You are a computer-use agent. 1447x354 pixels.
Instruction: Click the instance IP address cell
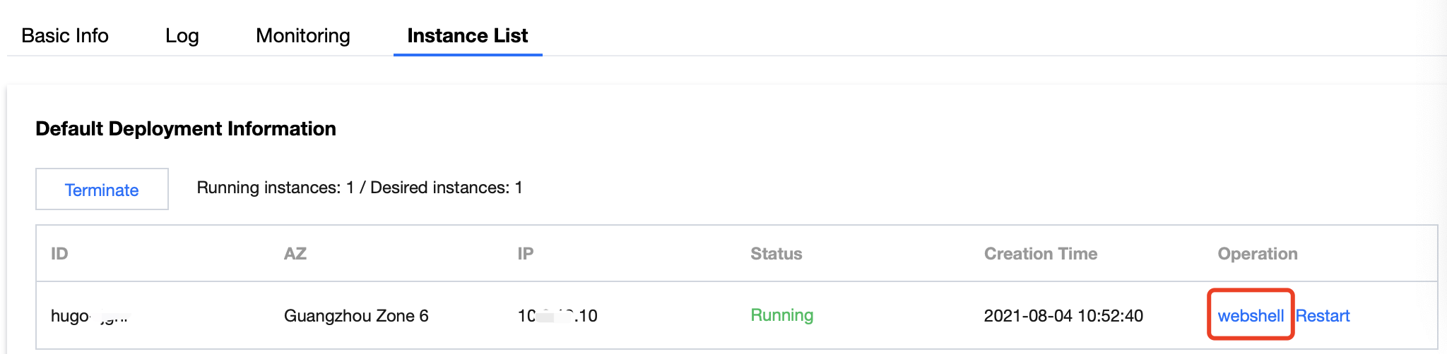pos(557,315)
